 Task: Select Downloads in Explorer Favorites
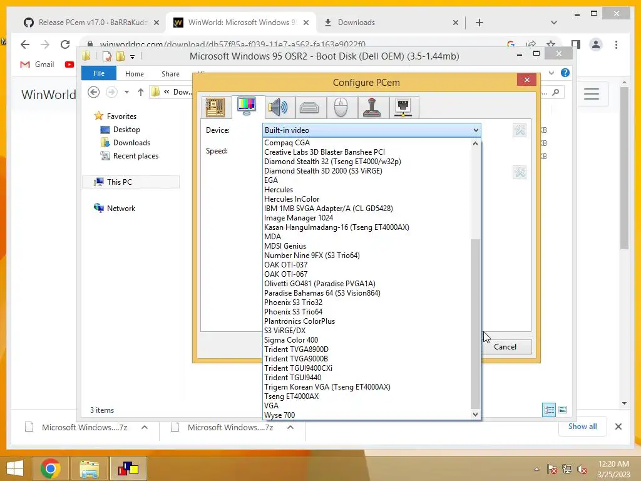pyautogui.click(x=131, y=143)
